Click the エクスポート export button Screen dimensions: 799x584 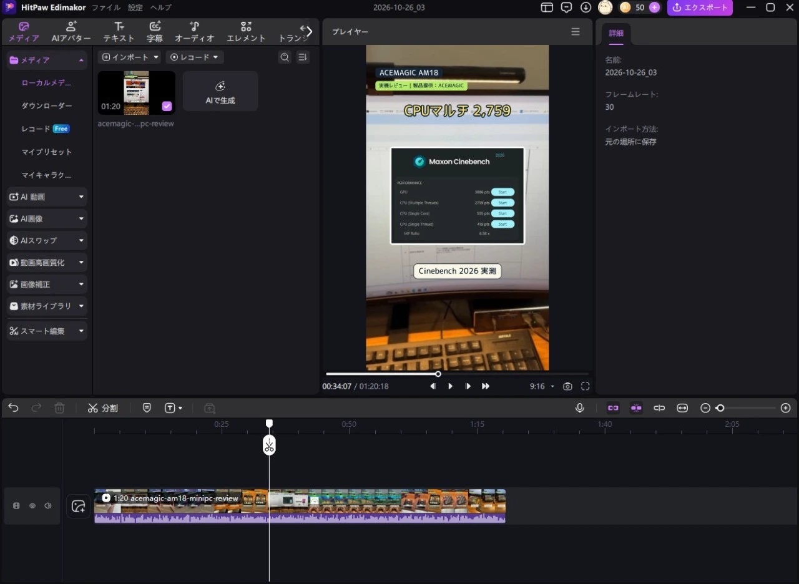click(x=700, y=7)
